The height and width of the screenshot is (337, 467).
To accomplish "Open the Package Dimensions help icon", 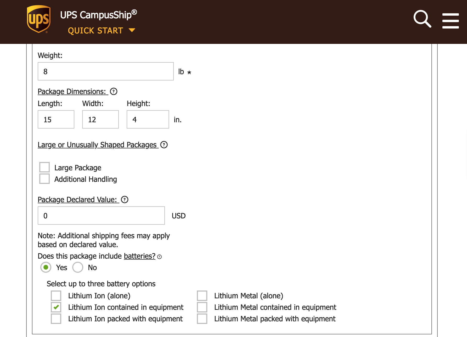I will [114, 91].
